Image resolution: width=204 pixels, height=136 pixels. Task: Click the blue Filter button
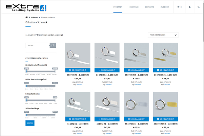coord(30,123)
